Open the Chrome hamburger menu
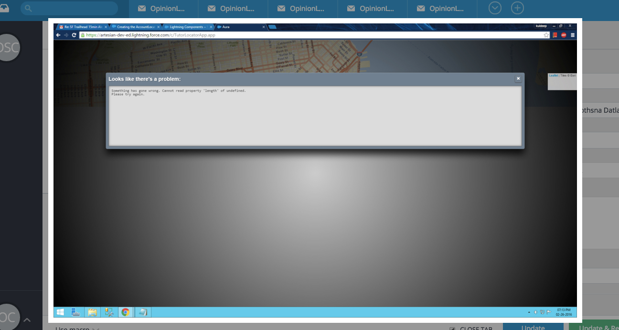 point(572,35)
